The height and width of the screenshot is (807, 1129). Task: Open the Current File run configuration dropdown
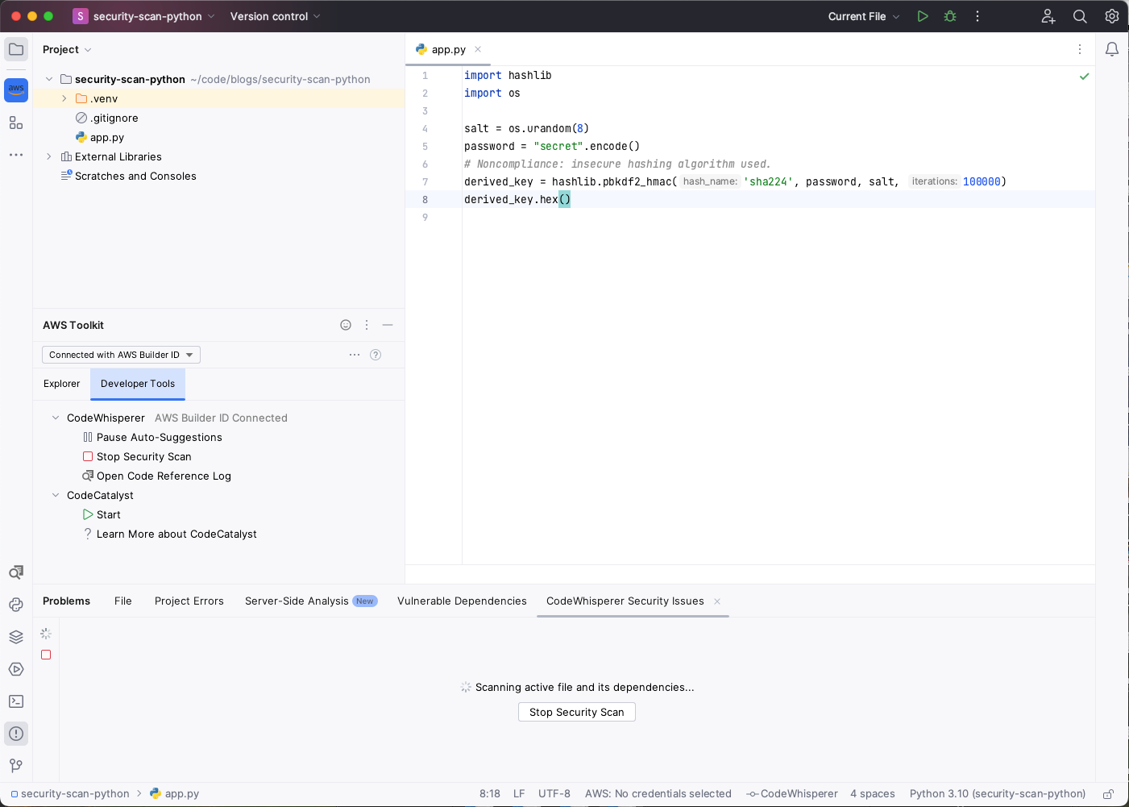click(863, 15)
